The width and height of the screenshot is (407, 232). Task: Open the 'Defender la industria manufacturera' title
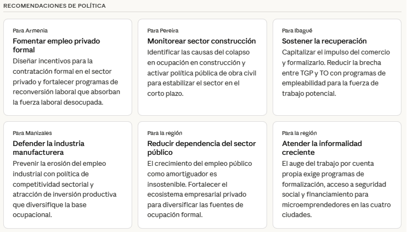pyautogui.click(x=49, y=148)
